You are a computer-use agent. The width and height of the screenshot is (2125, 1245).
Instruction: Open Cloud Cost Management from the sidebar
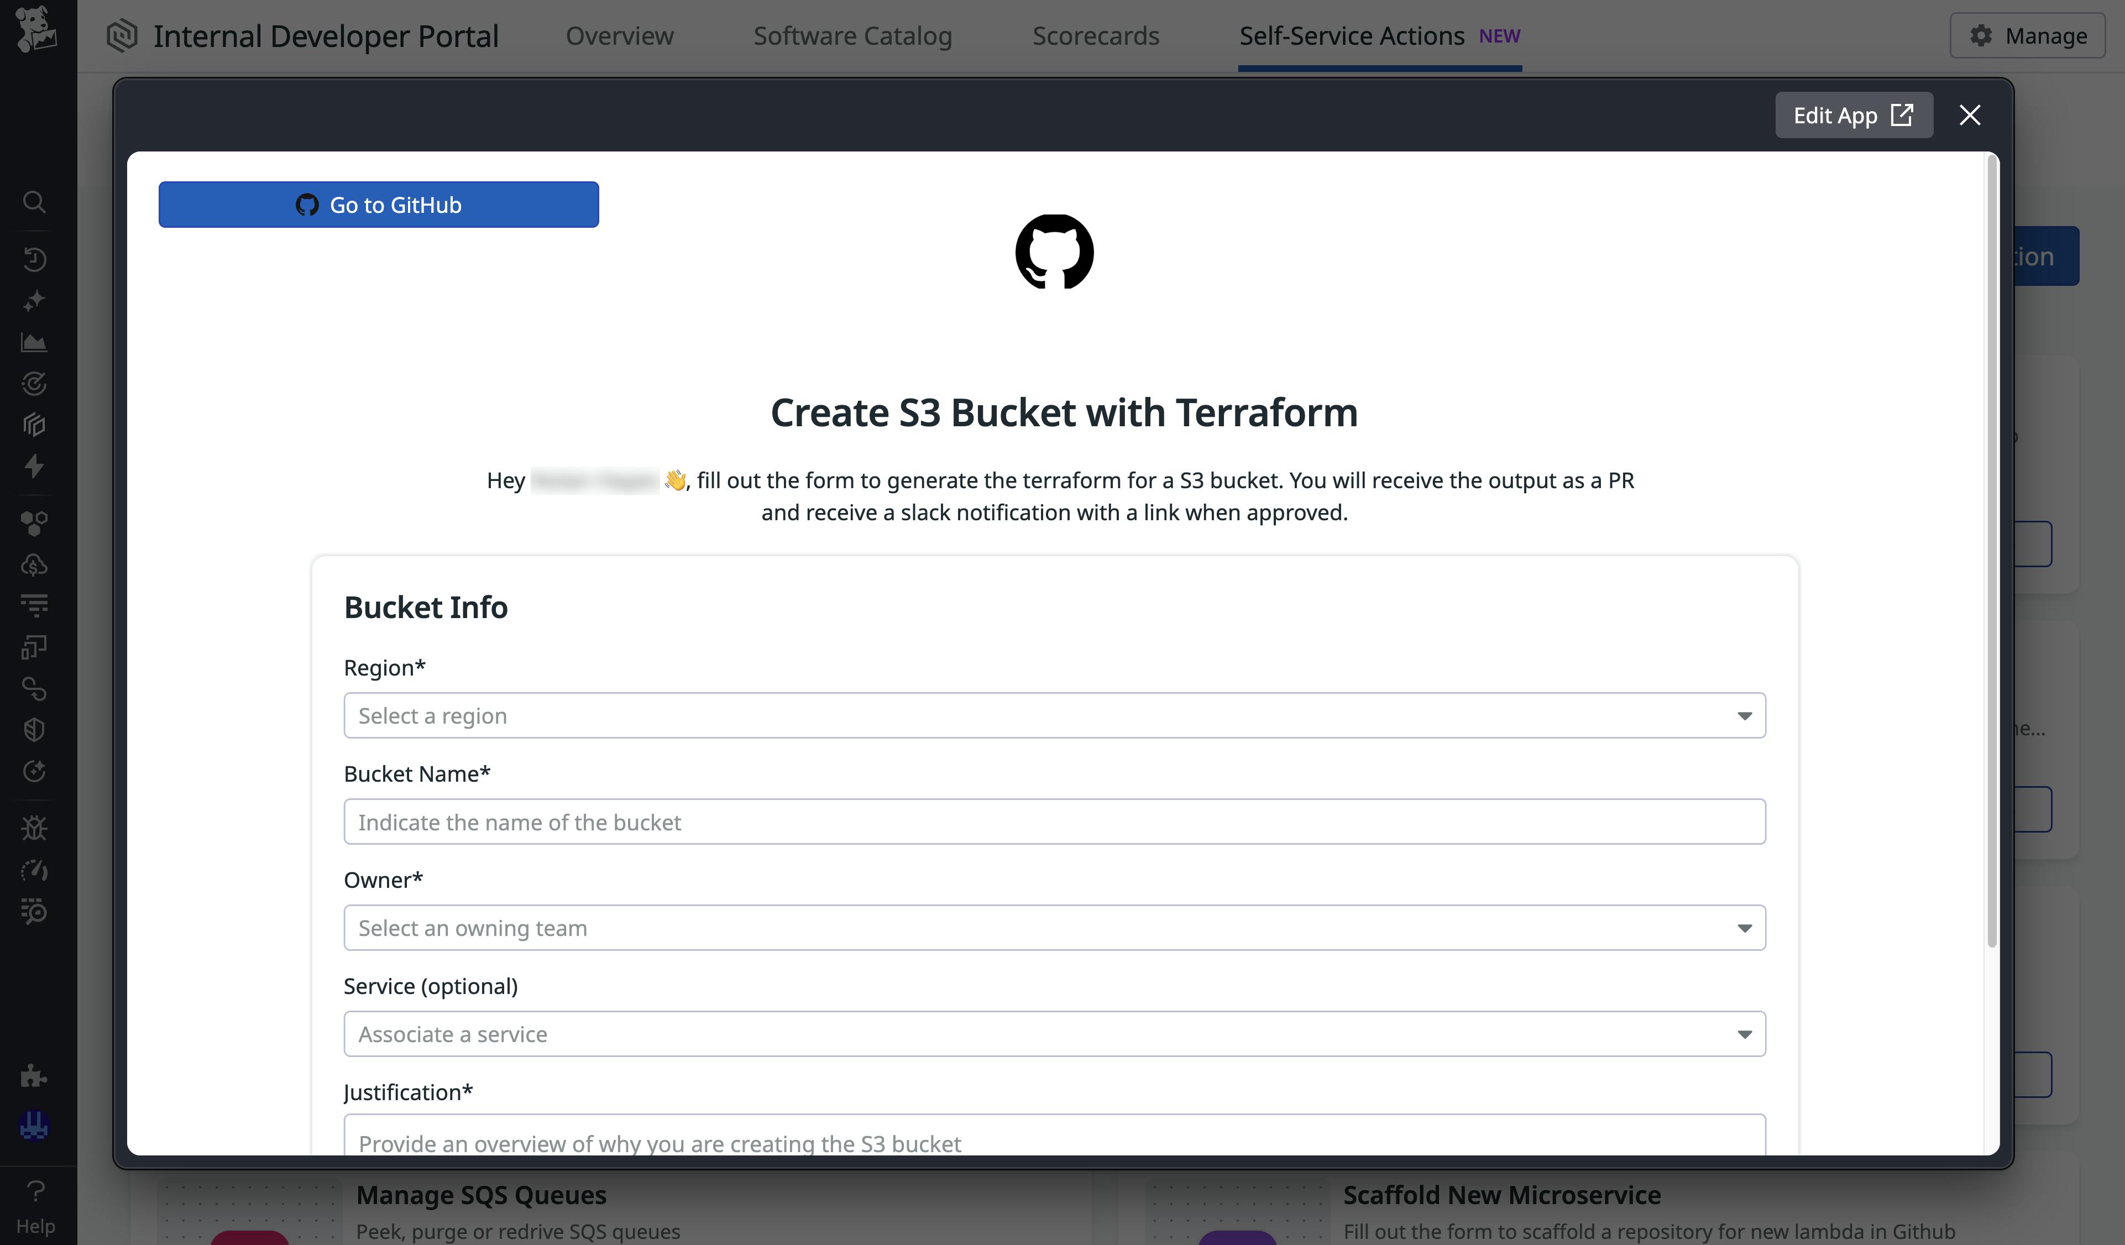click(x=35, y=564)
